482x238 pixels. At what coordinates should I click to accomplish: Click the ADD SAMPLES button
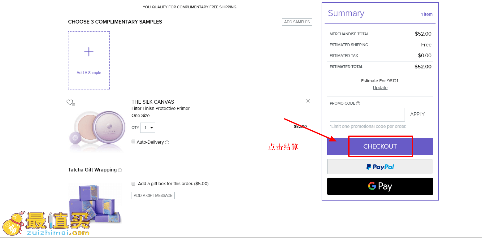(297, 22)
